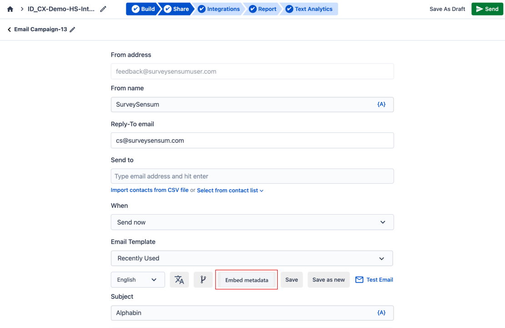Viewport: 505px width, 328px height.
Task: Go back using the left chevron arrow
Action: 9,29
